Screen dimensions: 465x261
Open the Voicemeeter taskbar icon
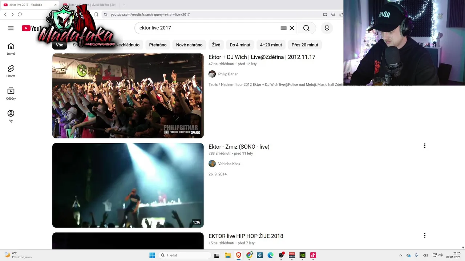click(292, 255)
